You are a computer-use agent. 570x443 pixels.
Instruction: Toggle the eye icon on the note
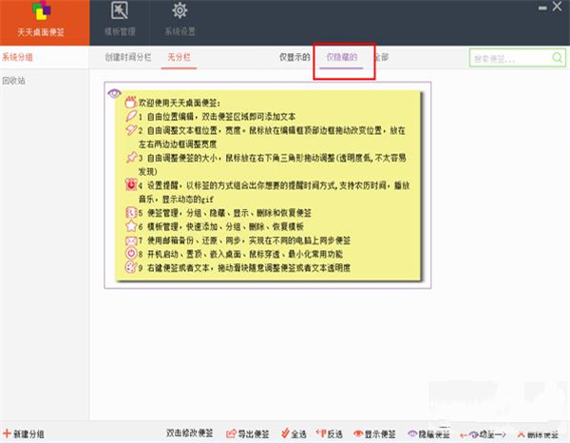(113, 94)
